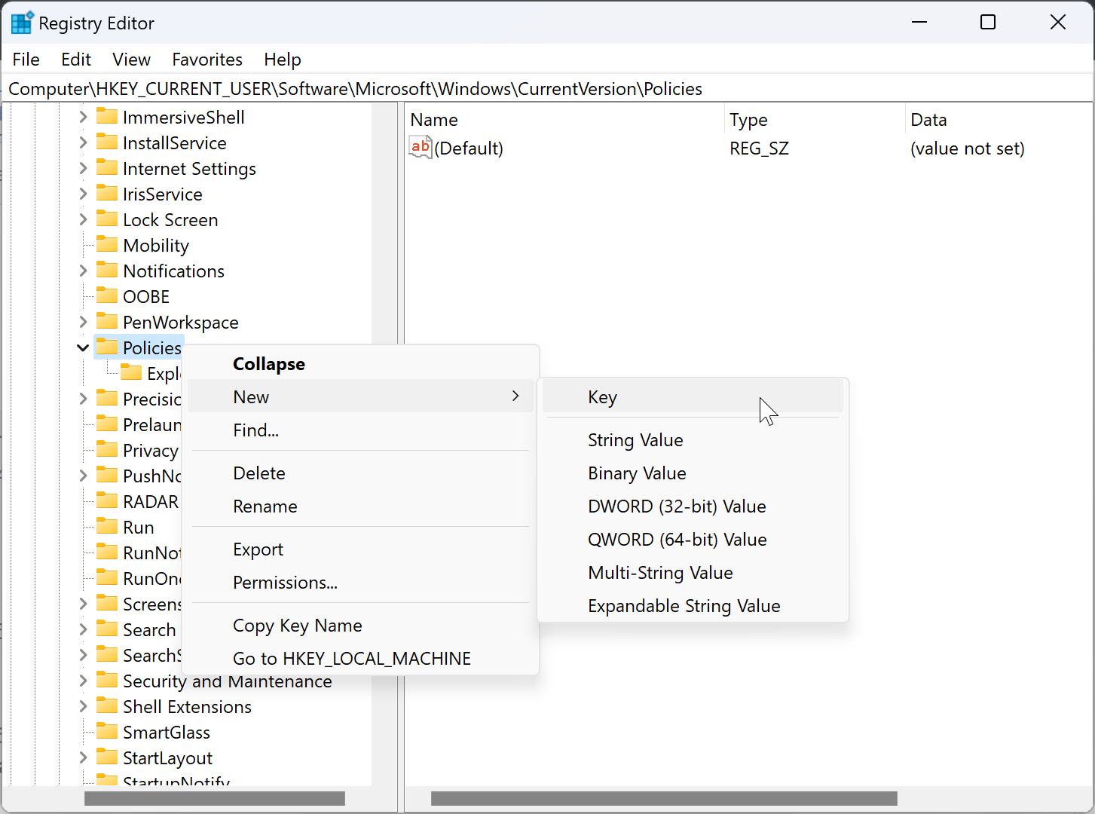Screen dimensions: 1095x814
Task: Click the tree pane horizontal scrollbar
Action: tap(215, 798)
